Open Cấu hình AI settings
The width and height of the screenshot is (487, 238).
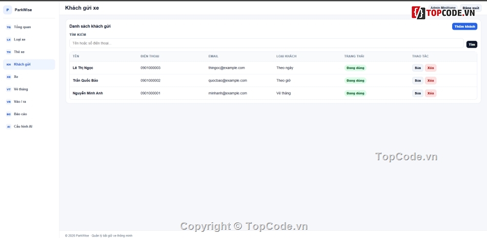pyautogui.click(x=29, y=126)
